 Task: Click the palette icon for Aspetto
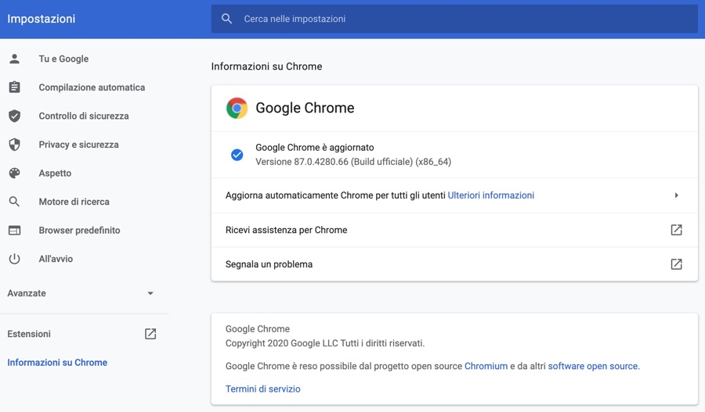coord(14,173)
